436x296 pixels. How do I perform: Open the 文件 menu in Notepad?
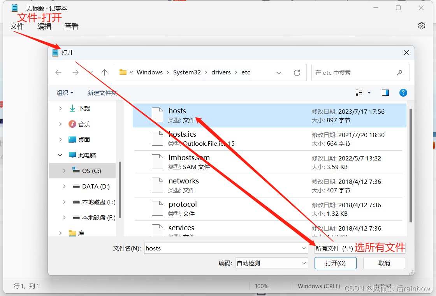point(17,26)
